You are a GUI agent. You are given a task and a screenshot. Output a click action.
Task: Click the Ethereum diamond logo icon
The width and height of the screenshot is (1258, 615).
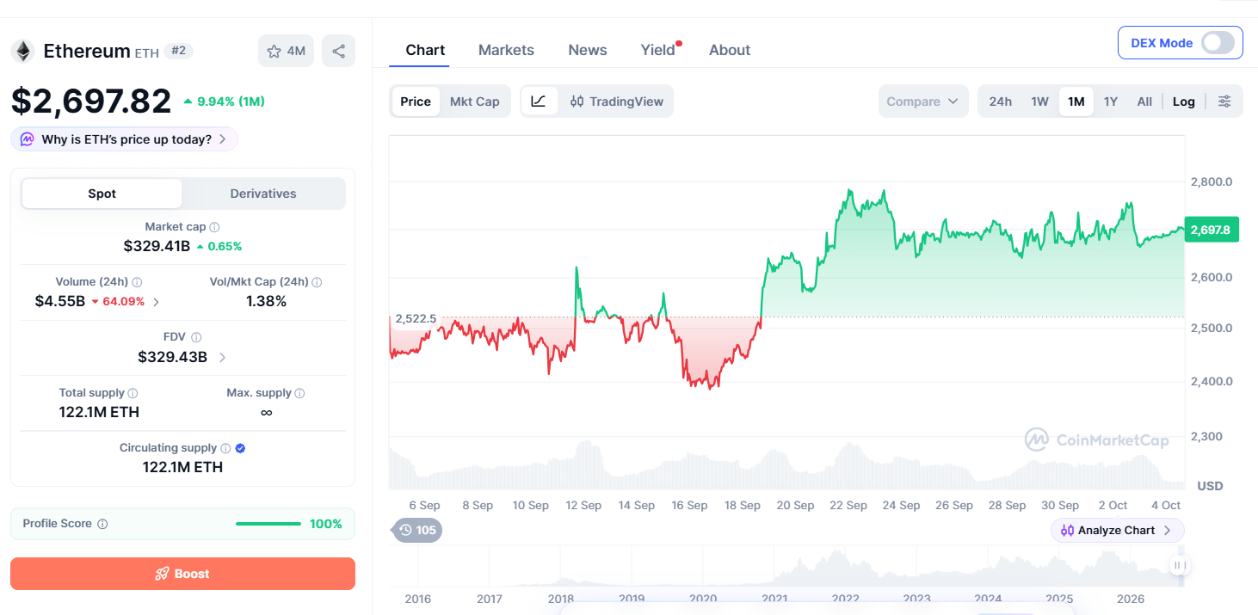coord(22,51)
